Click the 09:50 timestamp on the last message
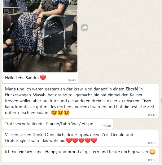Screen dimensions: 162x165 click(x=152, y=160)
